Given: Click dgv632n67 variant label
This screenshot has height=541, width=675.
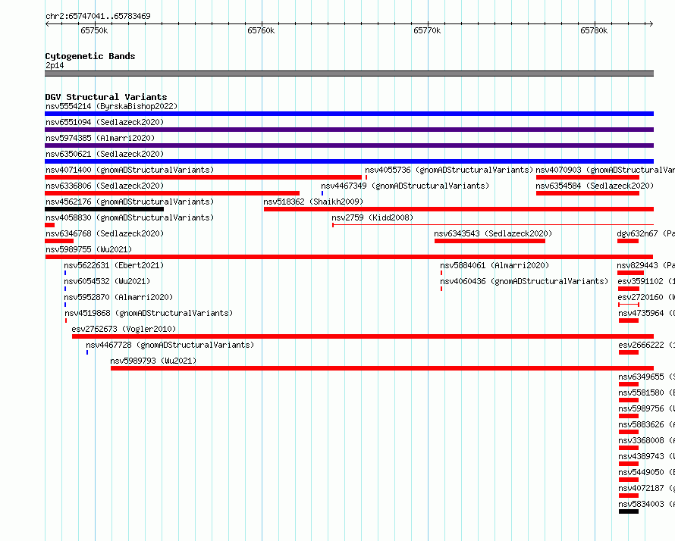Looking at the screenshot, I should pos(645,233).
